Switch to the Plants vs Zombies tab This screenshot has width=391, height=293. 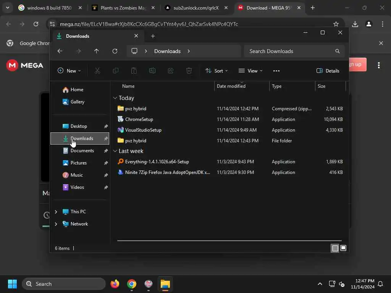point(123,8)
